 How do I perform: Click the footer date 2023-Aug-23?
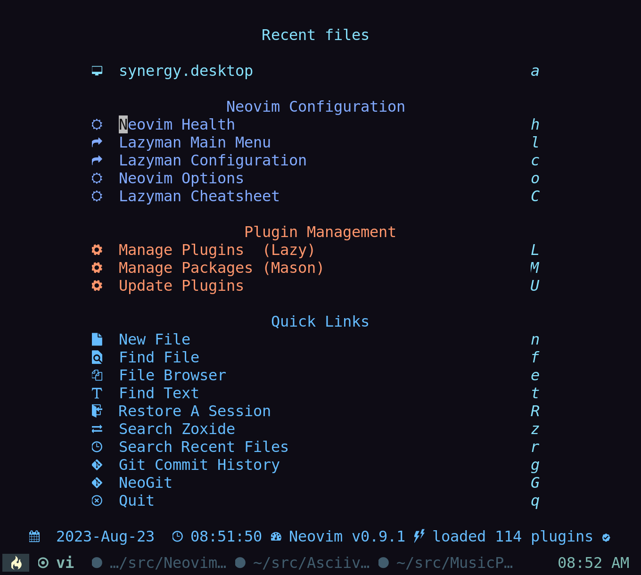click(x=105, y=536)
